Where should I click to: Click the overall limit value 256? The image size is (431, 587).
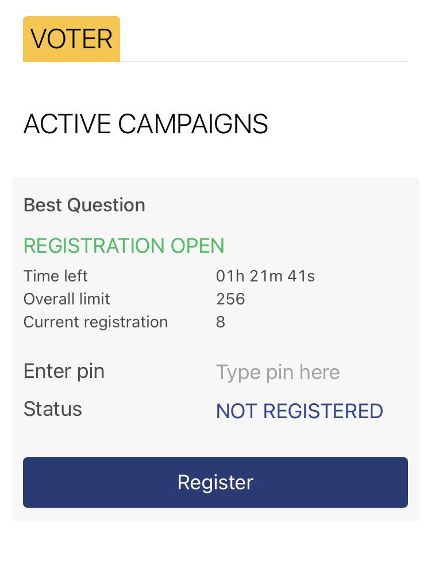tap(230, 299)
